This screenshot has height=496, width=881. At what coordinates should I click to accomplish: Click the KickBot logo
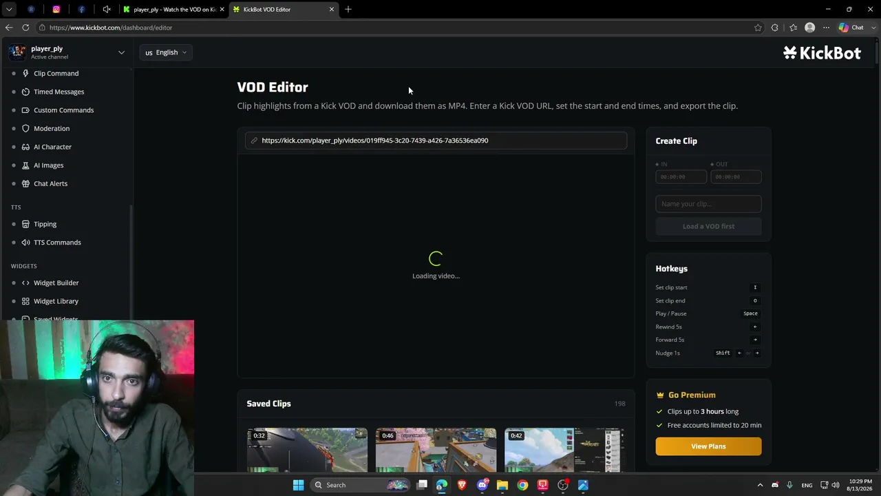(822, 52)
